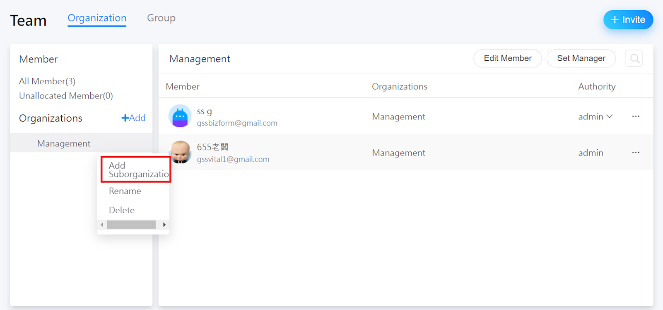Click the Set Manager button
This screenshot has height=310, width=663.
point(581,58)
